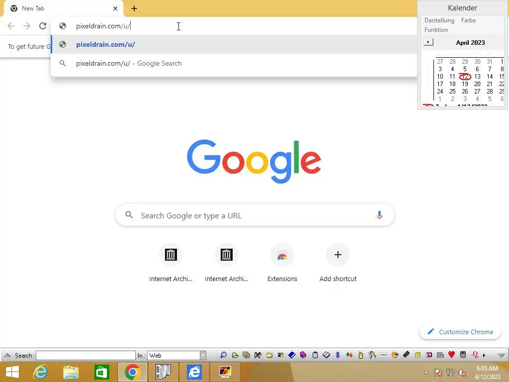Show more toolbar icons with black arrow
Viewport: 509px width, 382px height.
(x=484, y=355)
